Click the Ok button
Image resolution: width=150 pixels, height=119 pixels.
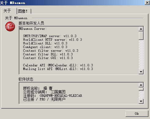tap(137, 114)
